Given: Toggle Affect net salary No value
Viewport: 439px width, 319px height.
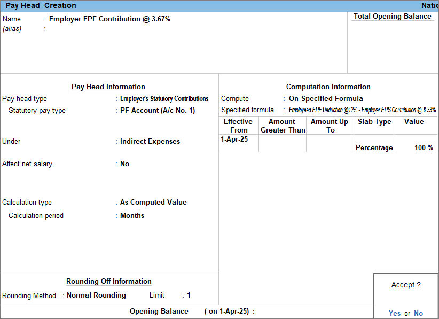Looking at the screenshot, I should pyautogui.click(x=125, y=164).
